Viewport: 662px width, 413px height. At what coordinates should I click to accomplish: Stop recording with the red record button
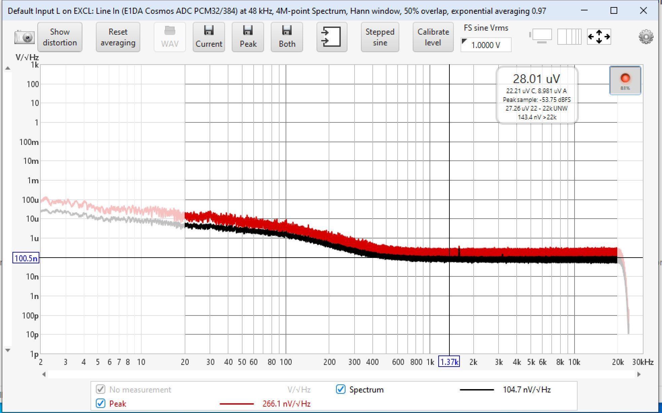point(625,80)
